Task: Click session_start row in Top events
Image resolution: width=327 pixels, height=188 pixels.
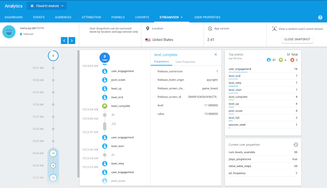Action: 263,125
